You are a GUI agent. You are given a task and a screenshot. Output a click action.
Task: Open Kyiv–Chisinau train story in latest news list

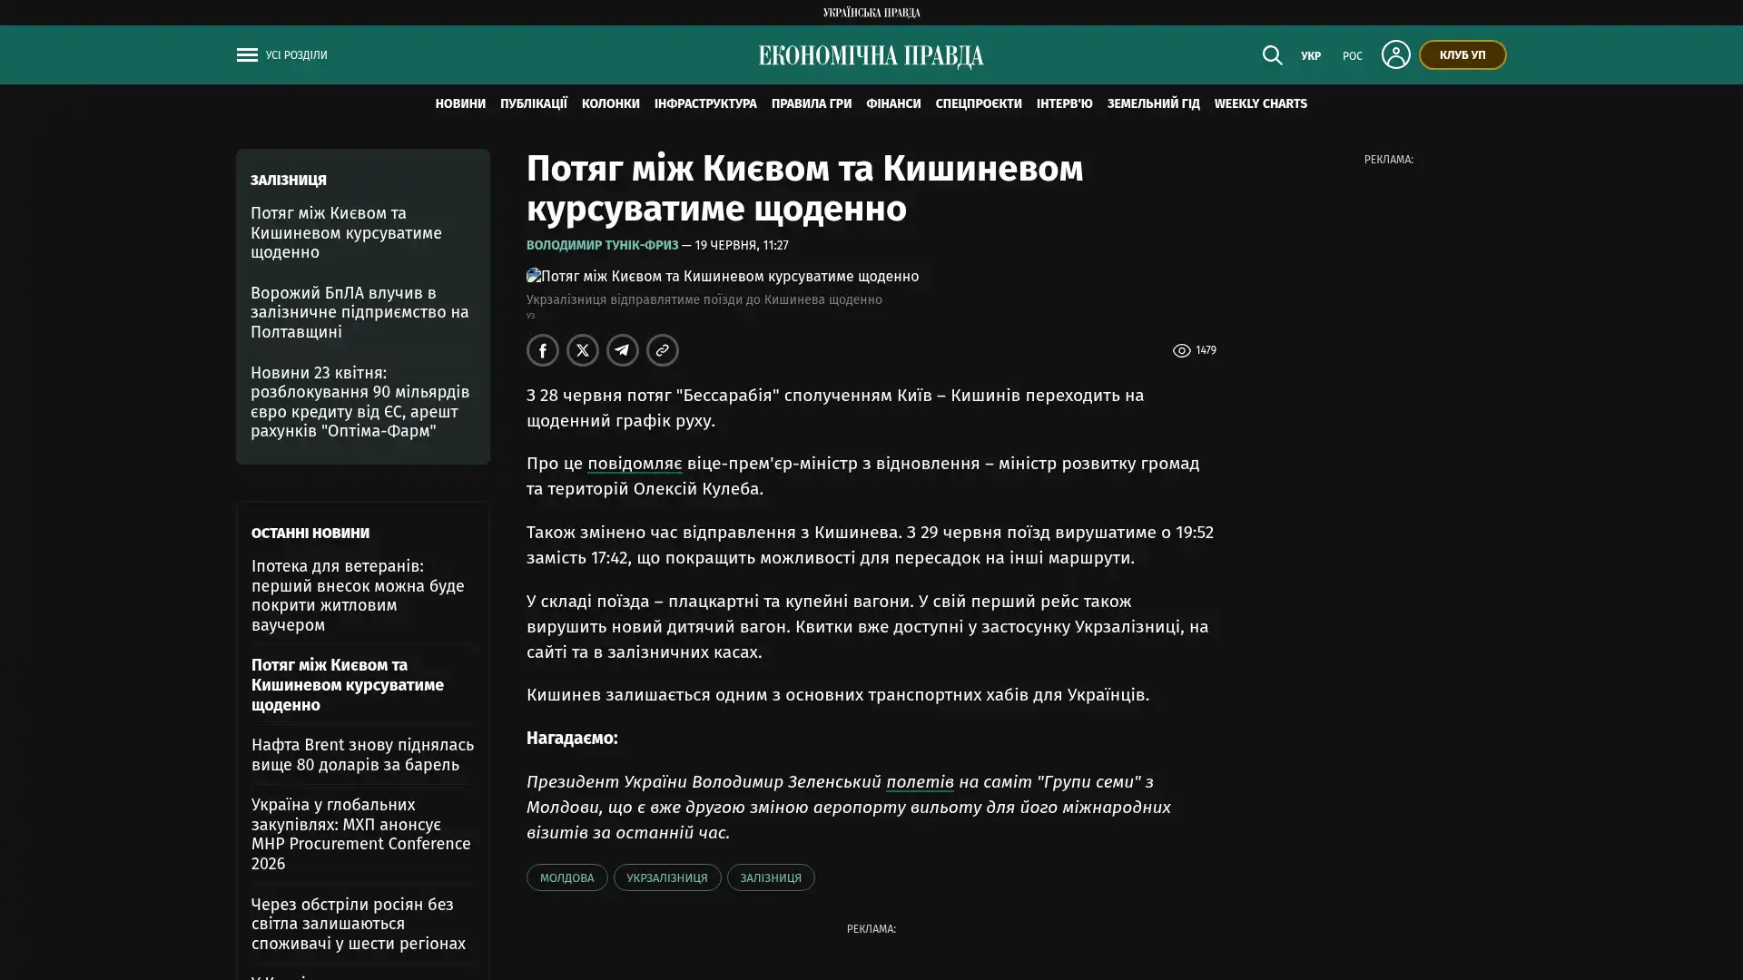pyautogui.click(x=348, y=685)
